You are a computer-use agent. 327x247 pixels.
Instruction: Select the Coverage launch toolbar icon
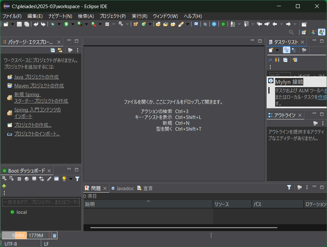pos(79,24)
